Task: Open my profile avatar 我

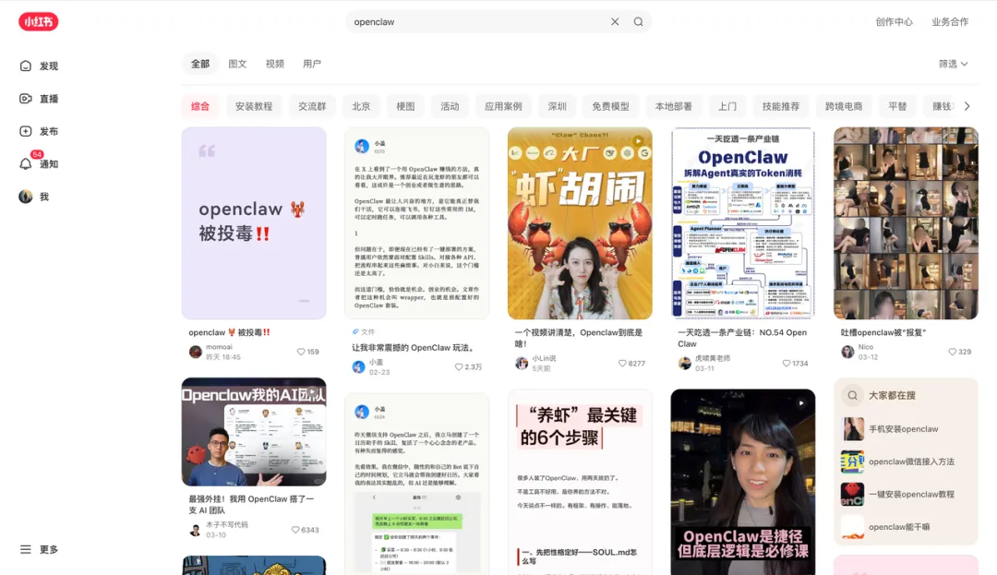Action: coord(34,197)
